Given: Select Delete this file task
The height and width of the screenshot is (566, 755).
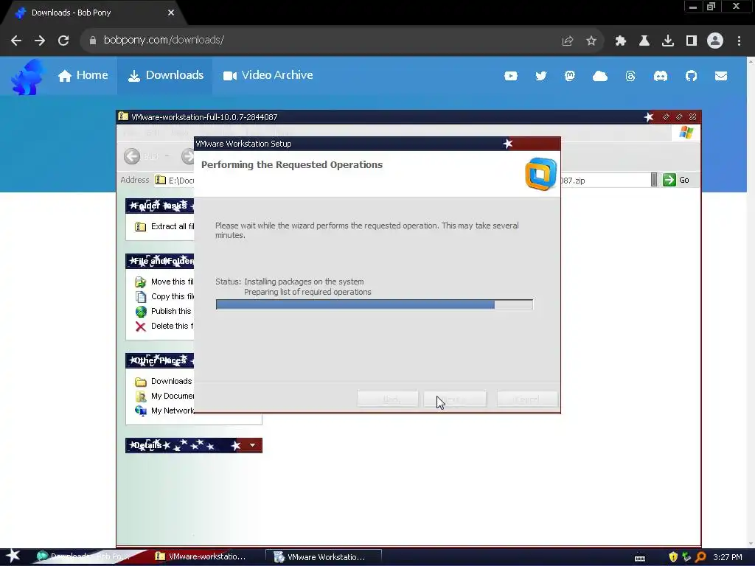Looking at the screenshot, I should point(164,326).
